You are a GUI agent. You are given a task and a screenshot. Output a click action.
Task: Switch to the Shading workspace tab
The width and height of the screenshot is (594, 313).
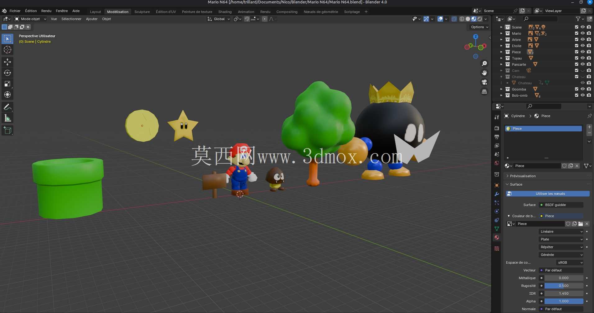coord(225,12)
